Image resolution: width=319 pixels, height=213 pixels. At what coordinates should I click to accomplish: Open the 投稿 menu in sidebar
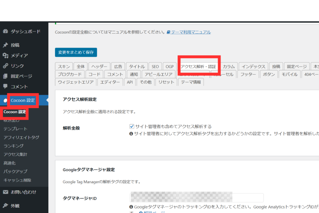click(24, 45)
